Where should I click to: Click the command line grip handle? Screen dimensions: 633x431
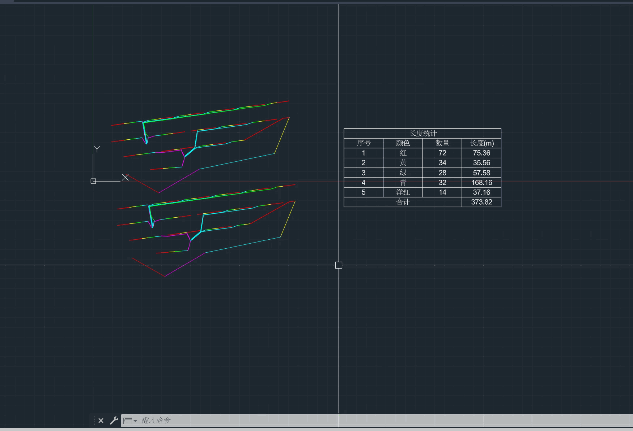coord(94,421)
